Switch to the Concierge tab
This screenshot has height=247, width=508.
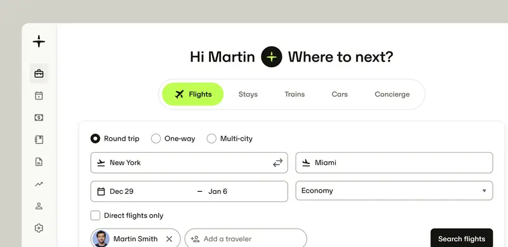(x=392, y=94)
